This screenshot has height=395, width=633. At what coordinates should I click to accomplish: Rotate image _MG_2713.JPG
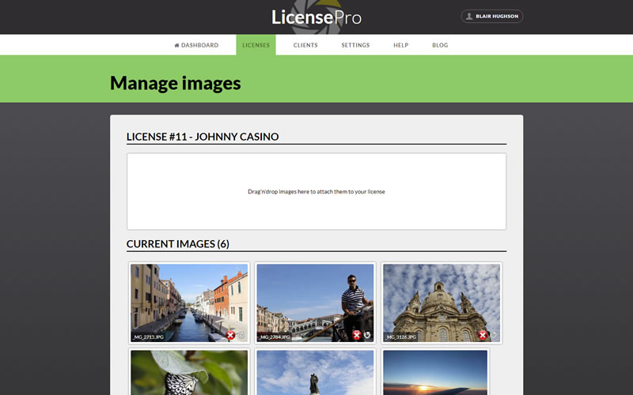pyautogui.click(x=241, y=335)
